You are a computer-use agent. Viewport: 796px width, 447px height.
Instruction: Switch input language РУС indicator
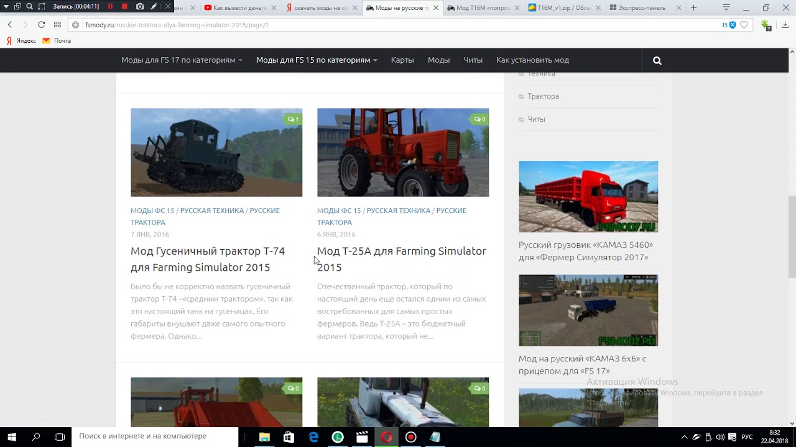pyautogui.click(x=747, y=437)
